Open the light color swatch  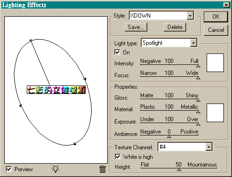(x=215, y=62)
